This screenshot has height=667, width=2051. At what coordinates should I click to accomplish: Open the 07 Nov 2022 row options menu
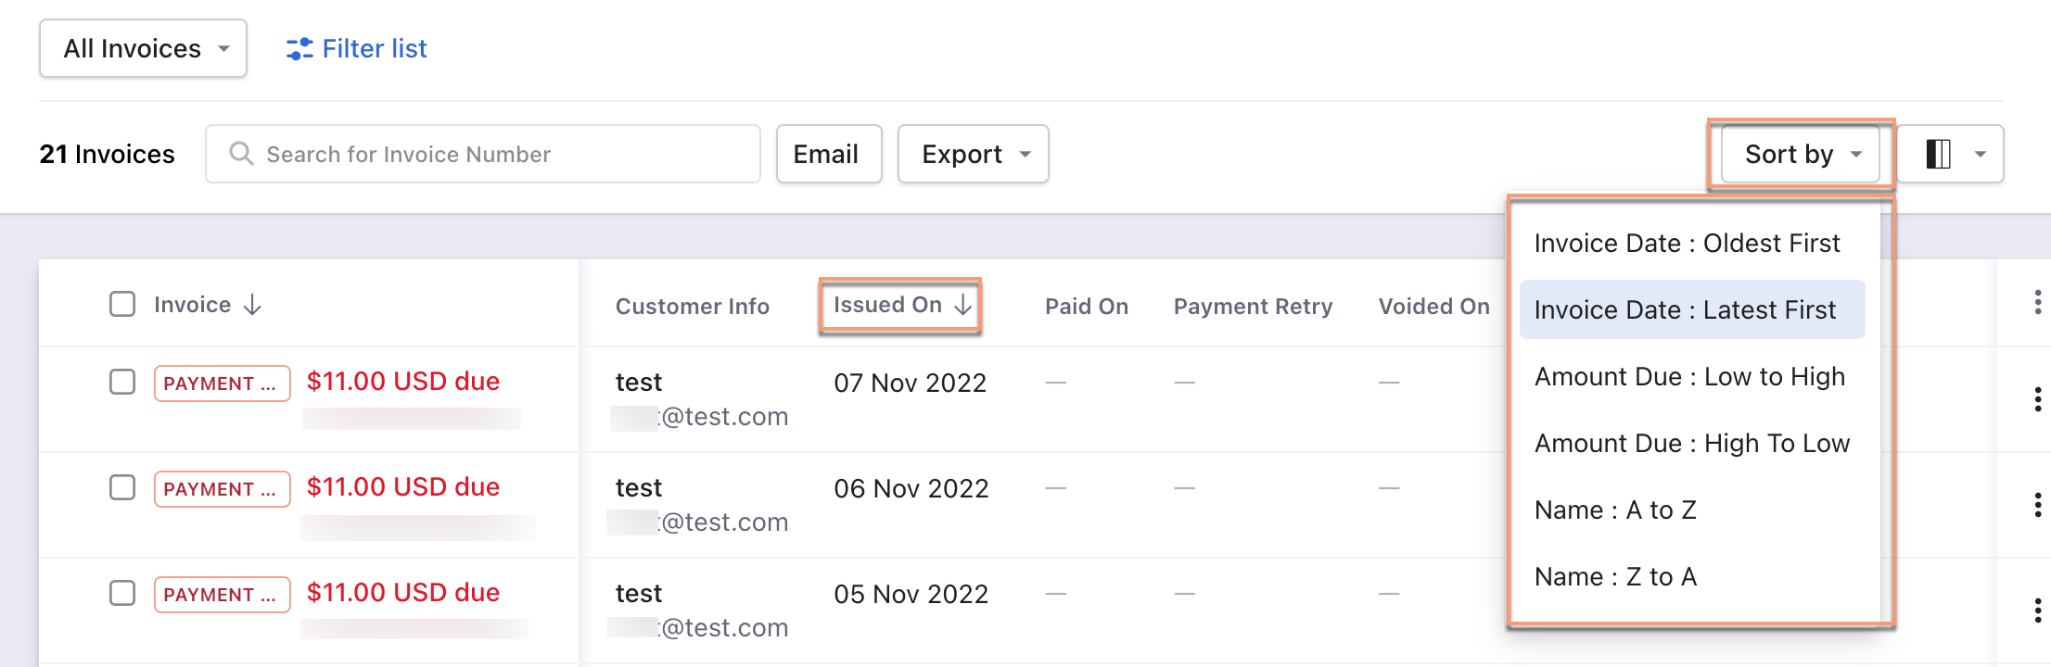pos(2036,399)
